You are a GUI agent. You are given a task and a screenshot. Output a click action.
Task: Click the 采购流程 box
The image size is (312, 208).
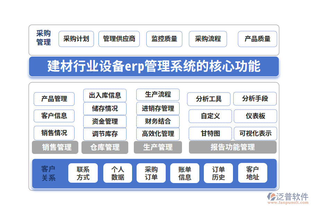(x=208, y=39)
